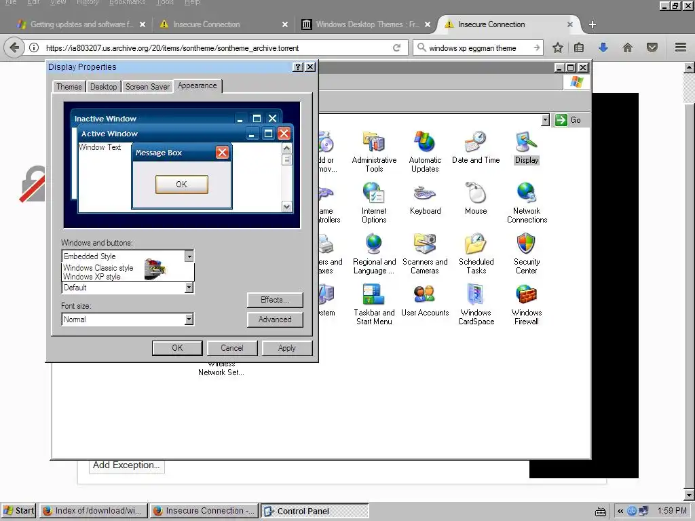This screenshot has width=695, height=521.
Task: Expand the Default color scheme dropdown
Action: (x=189, y=288)
